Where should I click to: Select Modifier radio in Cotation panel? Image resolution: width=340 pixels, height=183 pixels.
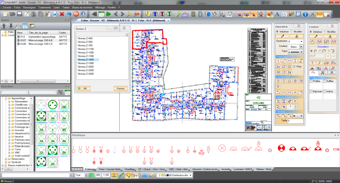pyautogui.click(x=325, y=32)
